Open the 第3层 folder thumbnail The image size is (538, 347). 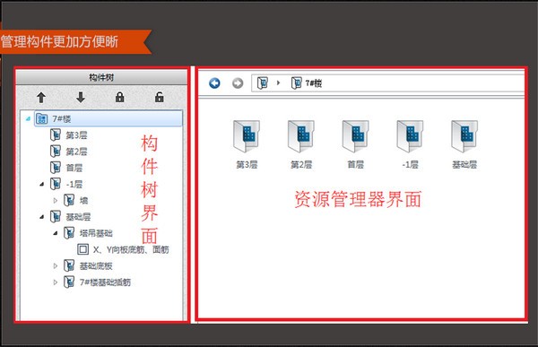pos(247,144)
